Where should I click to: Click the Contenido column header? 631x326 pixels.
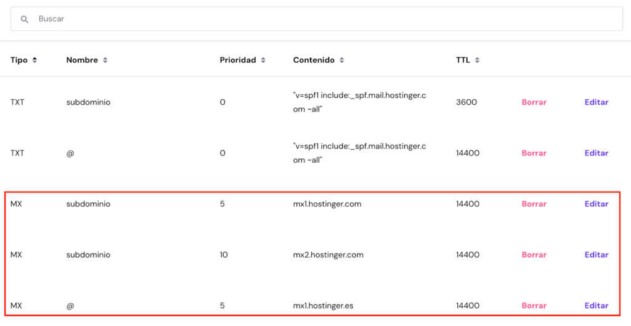[314, 60]
